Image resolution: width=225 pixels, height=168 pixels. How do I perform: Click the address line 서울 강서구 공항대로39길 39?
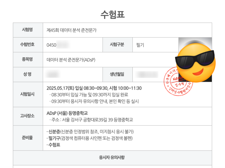pos(91,120)
